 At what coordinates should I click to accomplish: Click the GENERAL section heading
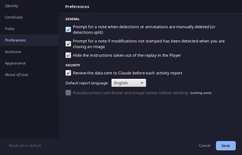point(72,19)
